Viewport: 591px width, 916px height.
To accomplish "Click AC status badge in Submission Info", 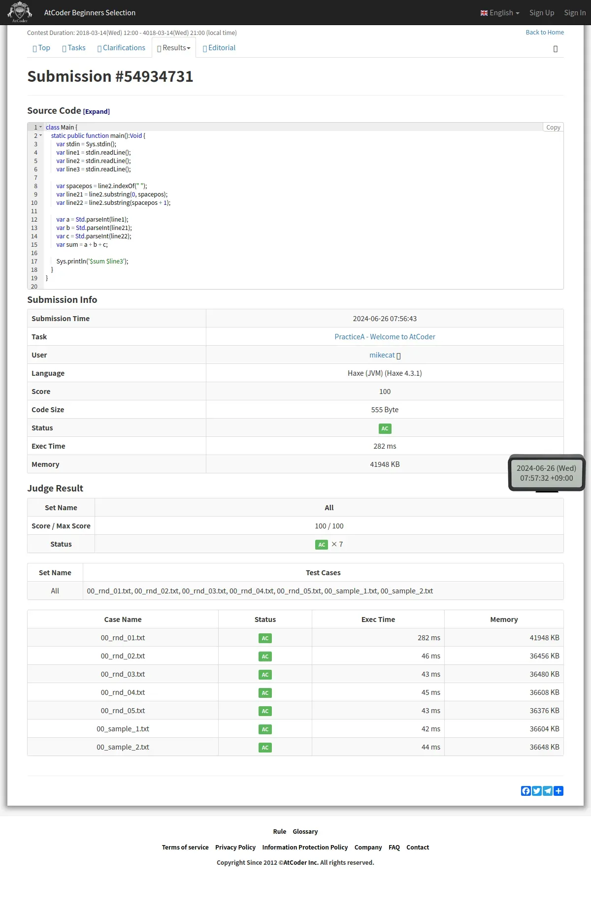I will (x=385, y=428).
